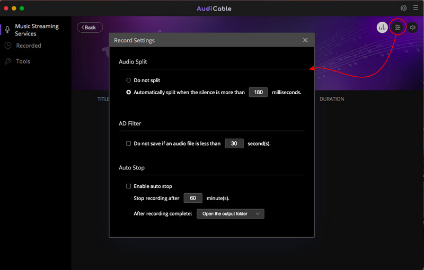Viewport: 424px width, 270px height.
Task: Edit the 180 milliseconds silence field
Action: pyautogui.click(x=258, y=92)
